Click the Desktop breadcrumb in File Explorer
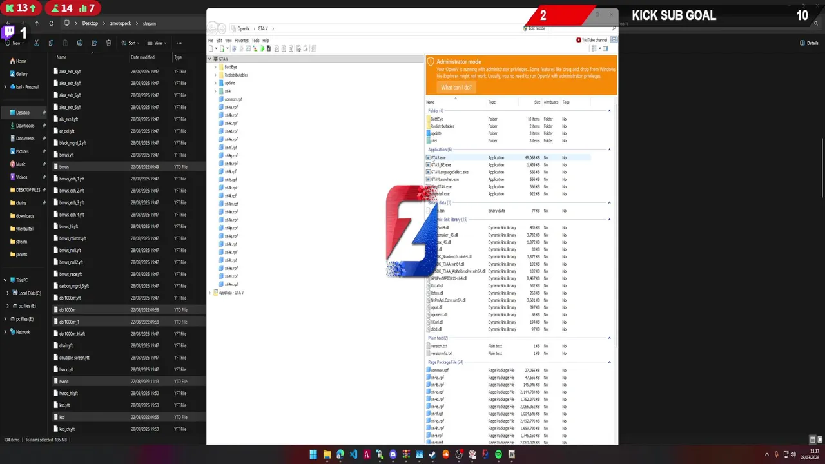 [x=90, y=23]
